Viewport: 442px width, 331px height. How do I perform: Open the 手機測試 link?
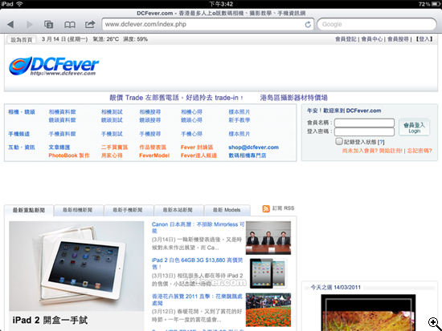[112, 134]
